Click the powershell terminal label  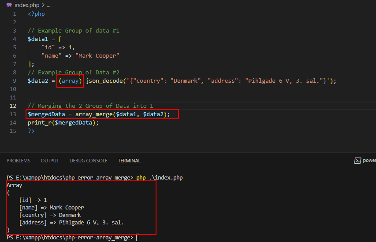click(x=369, y=160)
